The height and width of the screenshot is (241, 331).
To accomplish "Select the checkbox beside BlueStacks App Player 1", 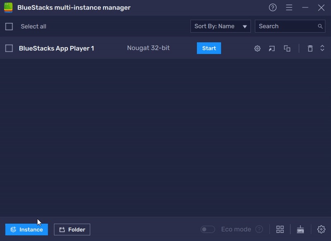I will point(9,48).
